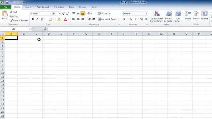The image size is (212, 119).
Task: Toggle Bold formatting
Action: coord(32,19)
